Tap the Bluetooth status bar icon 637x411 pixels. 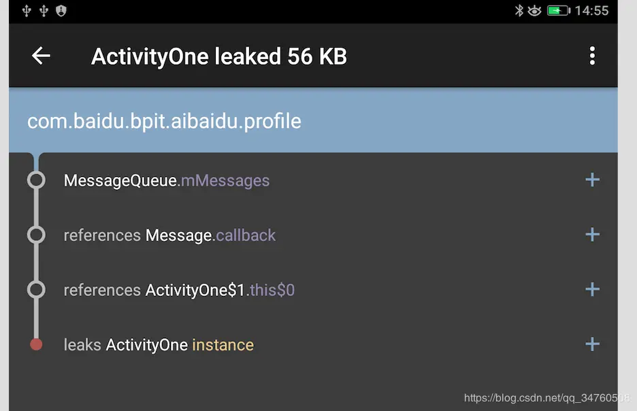tap(519, 11)
